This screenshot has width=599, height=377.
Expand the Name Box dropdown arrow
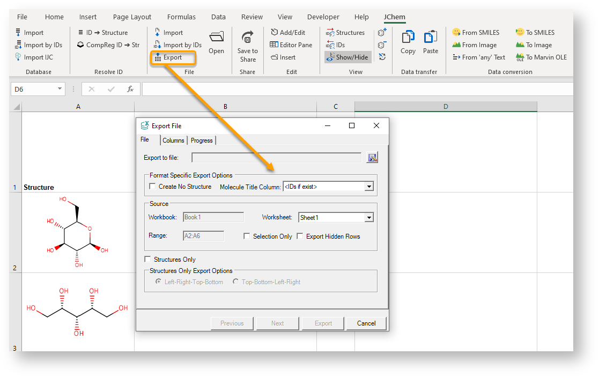click(x=59, y=90)
